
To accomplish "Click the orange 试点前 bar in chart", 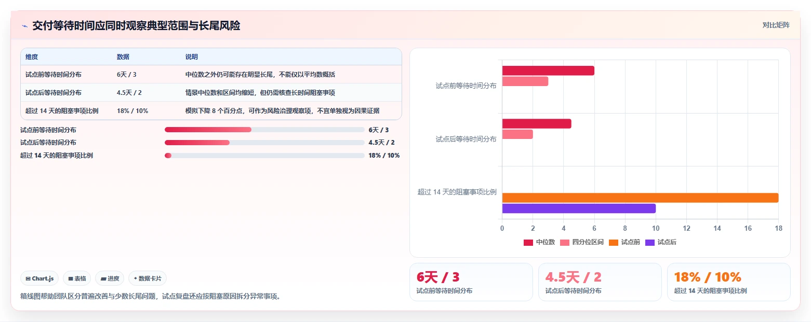I will point(640,198).
